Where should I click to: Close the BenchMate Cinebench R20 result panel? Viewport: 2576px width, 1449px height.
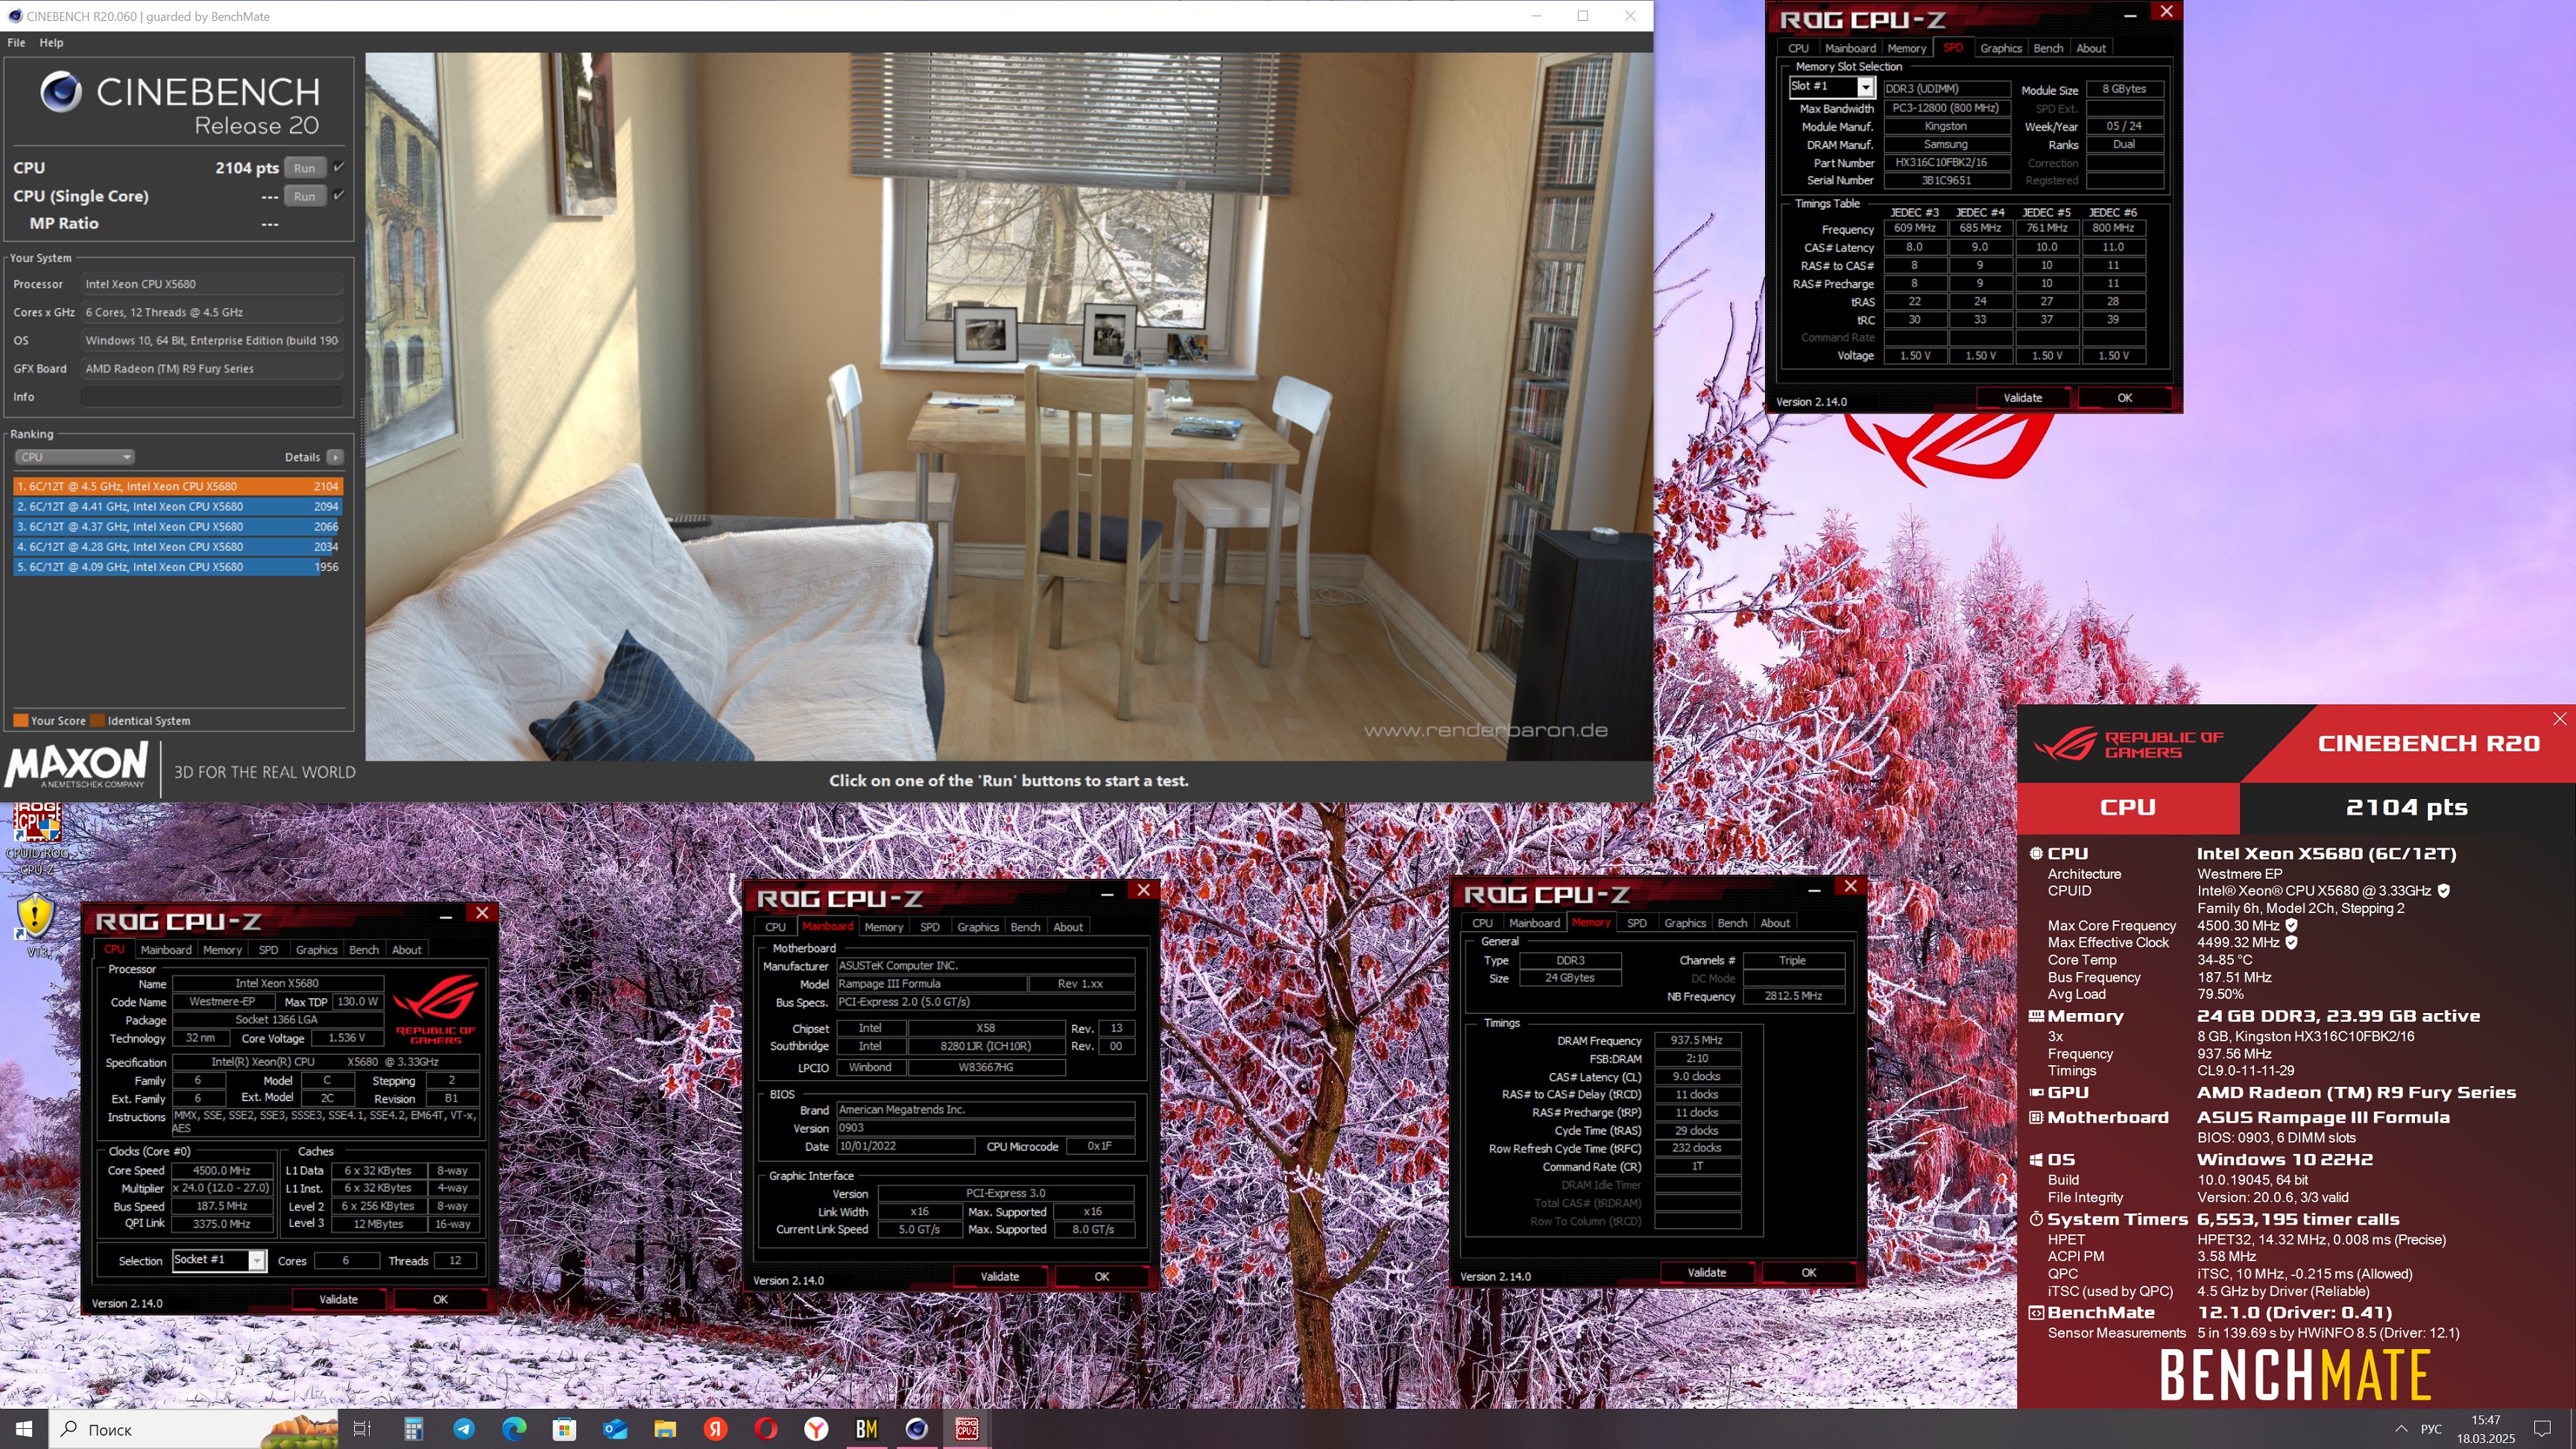click(2559, 719)
